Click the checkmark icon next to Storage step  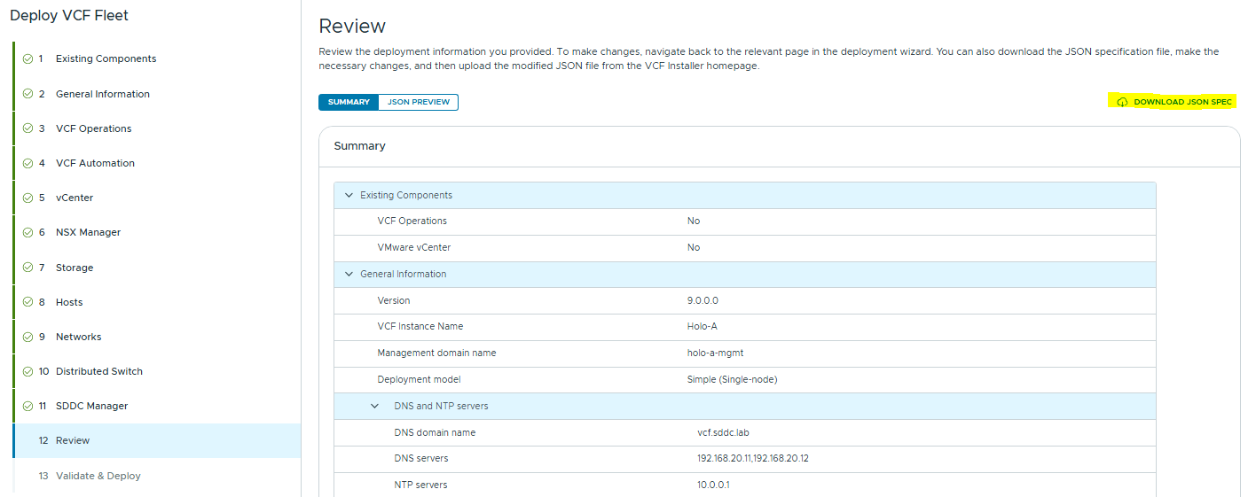[27, 268]
